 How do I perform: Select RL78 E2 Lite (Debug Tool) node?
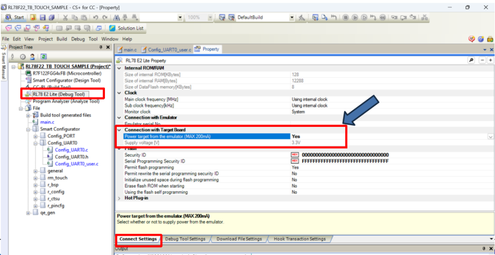point(59,94)
